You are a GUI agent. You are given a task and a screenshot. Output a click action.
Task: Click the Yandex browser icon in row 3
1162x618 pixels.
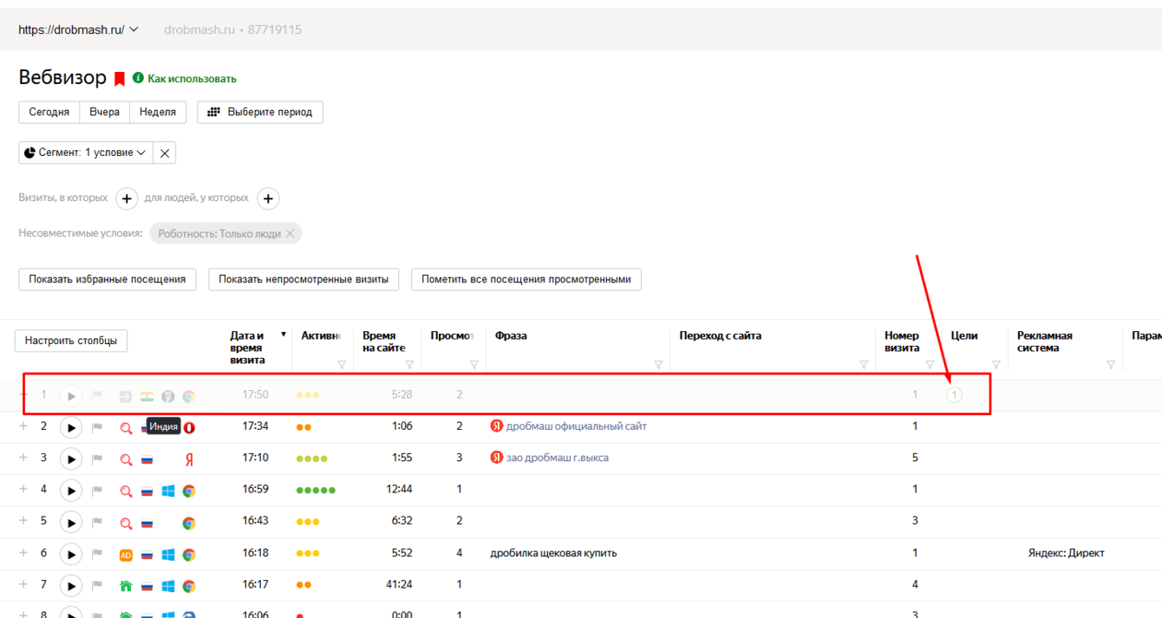coord(189,459)
